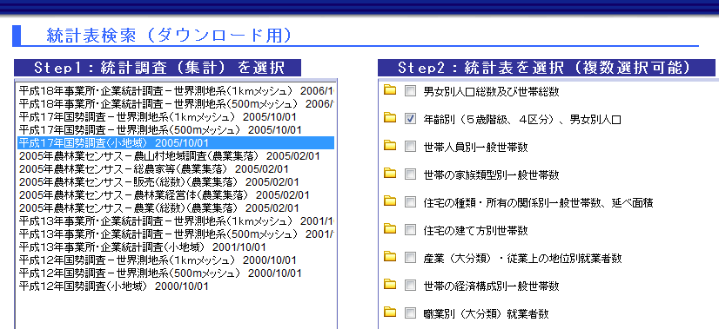Select 平成12年国勢調査 世界測地系 500mメッシュ
The height and width of the screenshot is (329, 719).
pos(176,273)
